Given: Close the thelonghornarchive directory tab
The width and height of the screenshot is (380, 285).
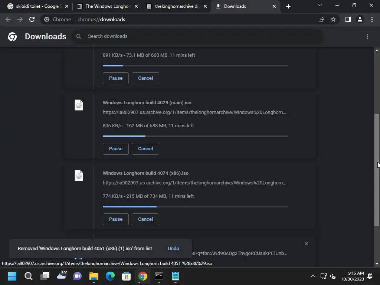Looking at the screenshot, I should point(205,6).
